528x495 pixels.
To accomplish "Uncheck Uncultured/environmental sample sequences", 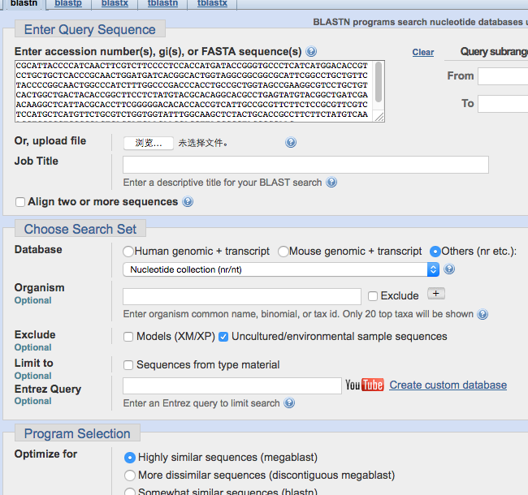I will click(x=223, y=337).
